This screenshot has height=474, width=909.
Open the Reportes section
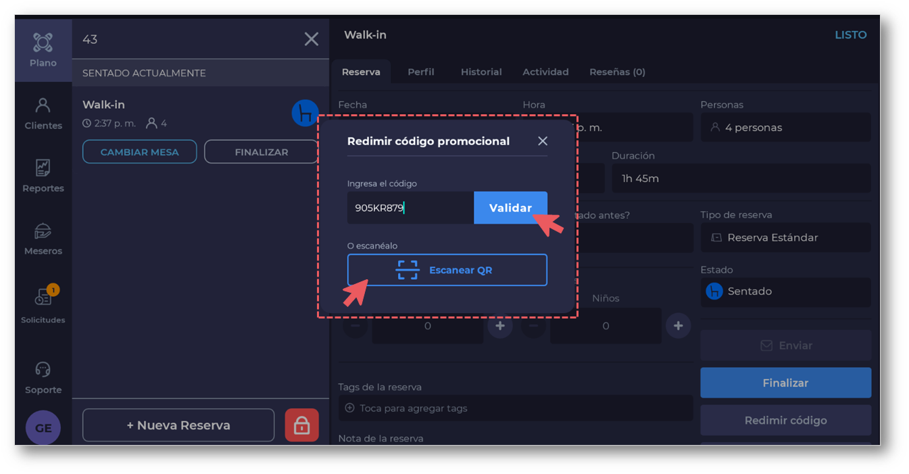[x=43, y=176]
